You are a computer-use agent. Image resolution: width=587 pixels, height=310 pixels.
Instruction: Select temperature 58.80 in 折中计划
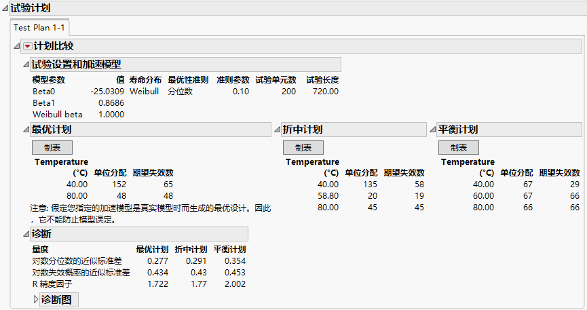(x=328, y=196)
